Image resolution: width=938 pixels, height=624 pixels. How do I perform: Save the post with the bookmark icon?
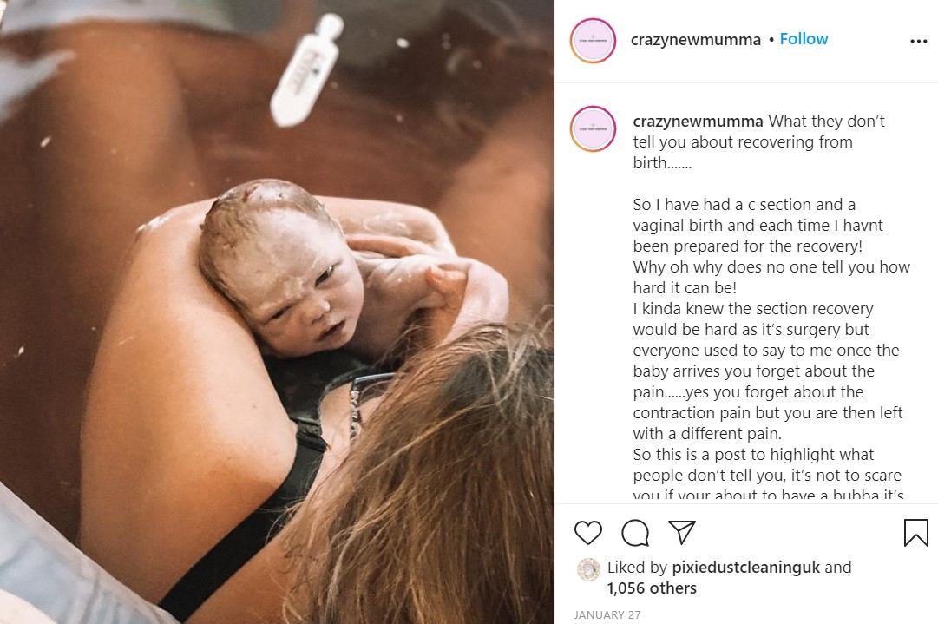[915, 533]
